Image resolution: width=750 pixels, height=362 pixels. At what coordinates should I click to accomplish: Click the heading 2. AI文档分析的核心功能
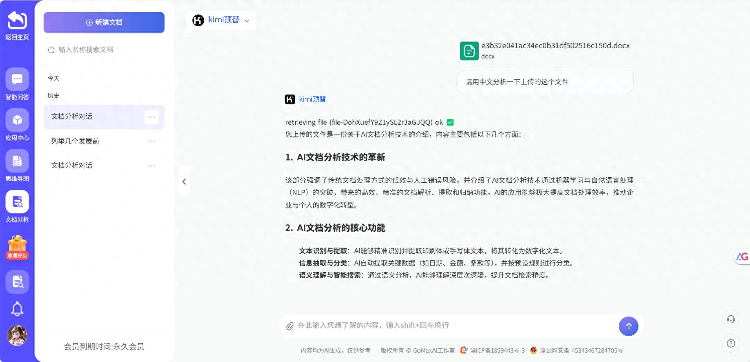tap(335, 228)
